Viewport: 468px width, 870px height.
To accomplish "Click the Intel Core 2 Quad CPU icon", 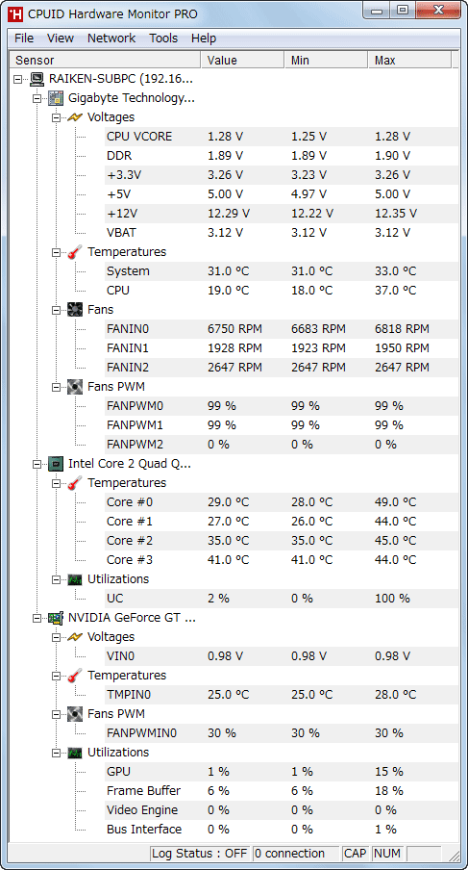I will click(56, 464).
